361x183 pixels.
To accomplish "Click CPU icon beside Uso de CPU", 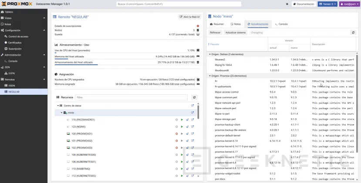I will point(198,50).
